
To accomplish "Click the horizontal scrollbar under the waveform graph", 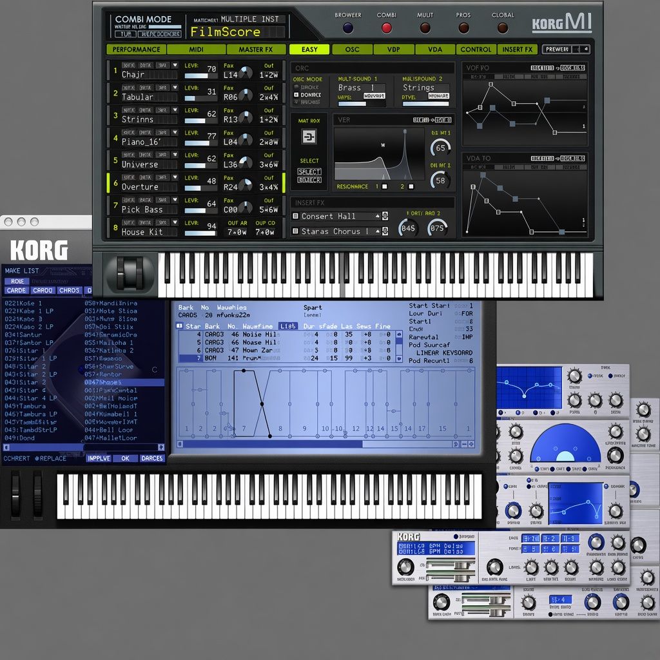I will (315, 444).
